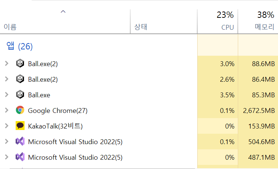The width and height of the screenshot is (278, 169).
Task: Expand the Google Chrome(27) process group
Action: (7, 110)
